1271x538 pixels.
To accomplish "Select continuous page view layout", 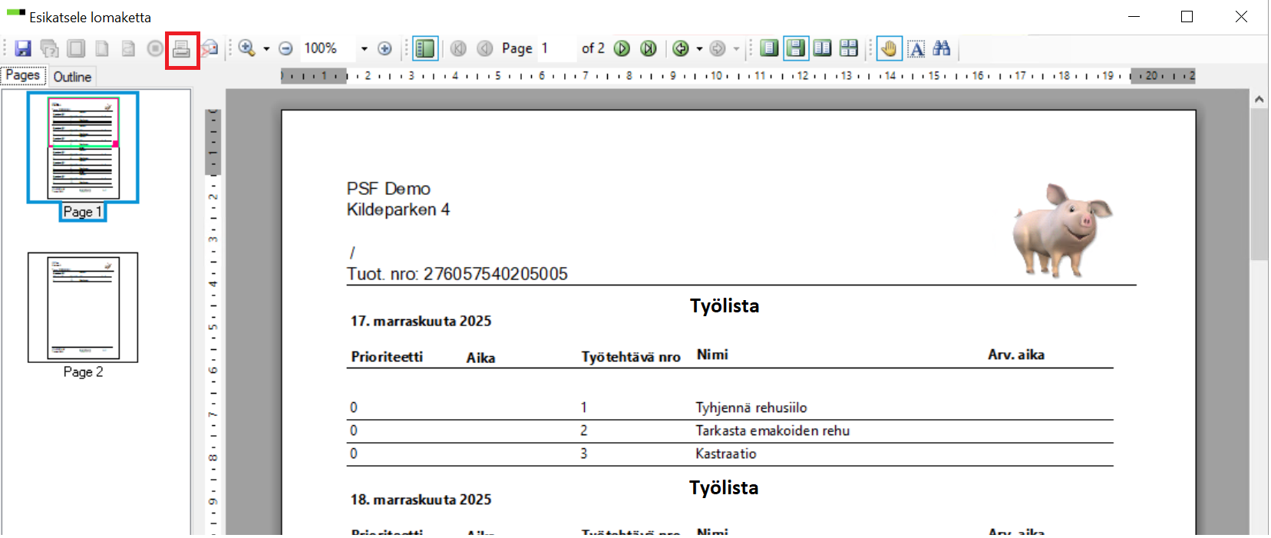I will pos(796,48).
